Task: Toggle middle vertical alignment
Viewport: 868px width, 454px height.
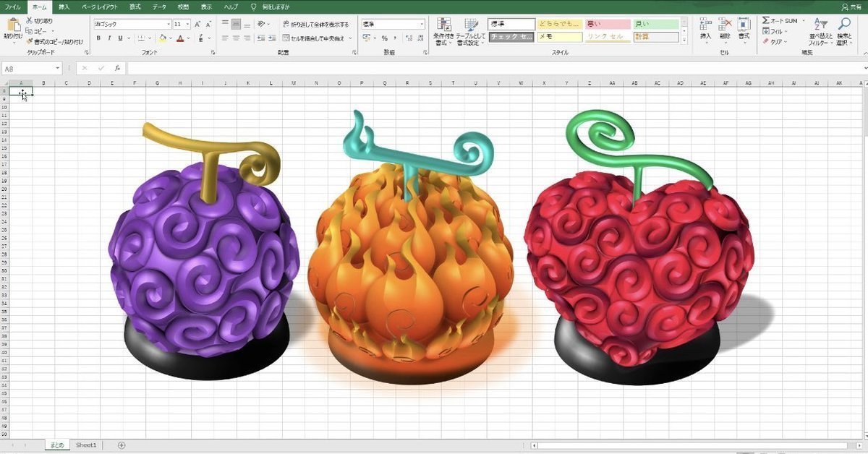Action: click(x=236, y=24)
